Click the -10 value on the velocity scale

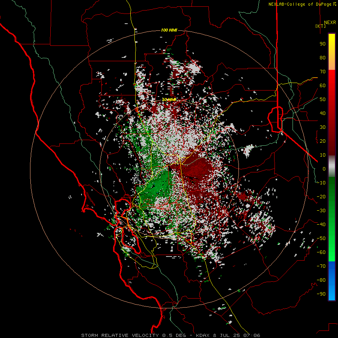pos(321,183)
